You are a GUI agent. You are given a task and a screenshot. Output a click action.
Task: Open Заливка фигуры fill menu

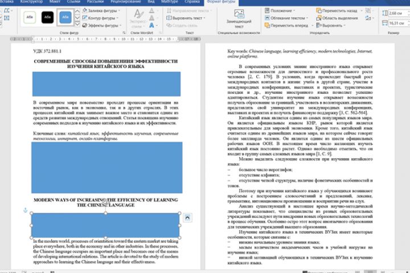pos(101,11)
